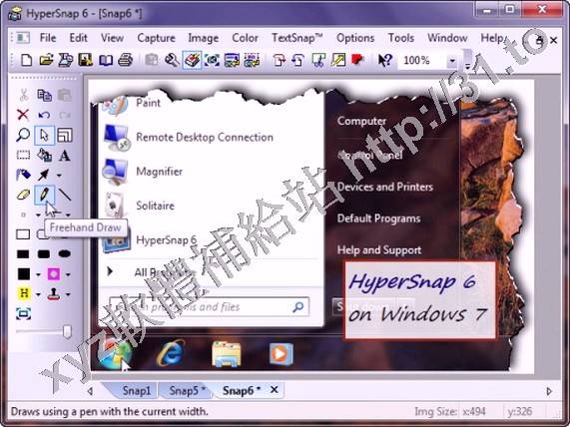Select the filled rectangle shape tool
This screenshot has width=570, height=427.
[x=23, y=253]
